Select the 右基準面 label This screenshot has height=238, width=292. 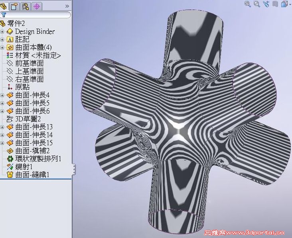[x=30, y=79]
